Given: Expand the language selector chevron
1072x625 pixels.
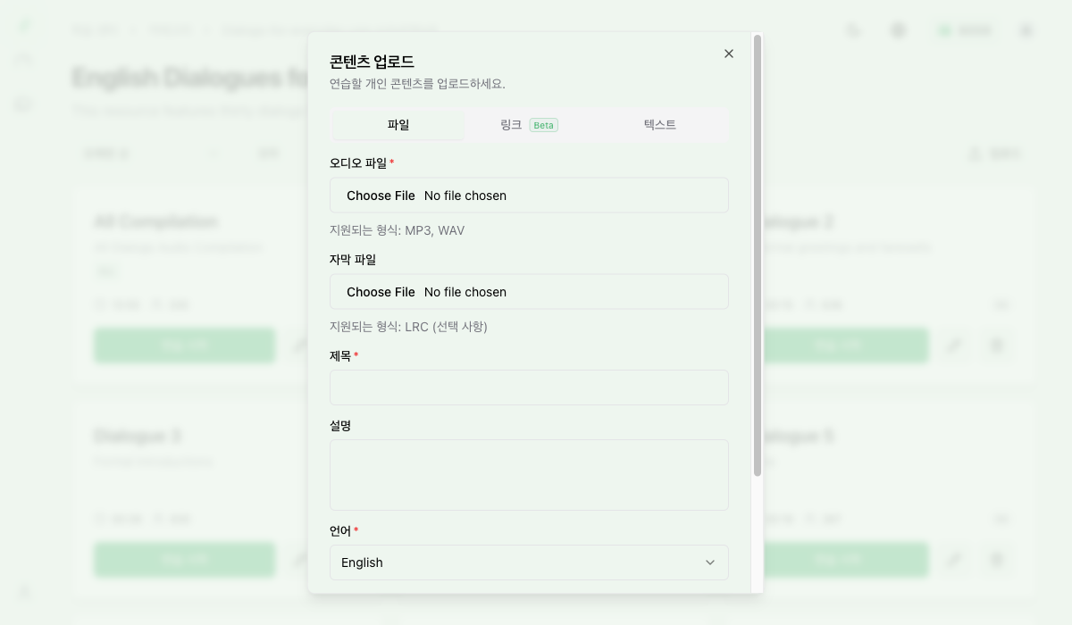Looking at the screenshot, I should click(x=710, y=562).
